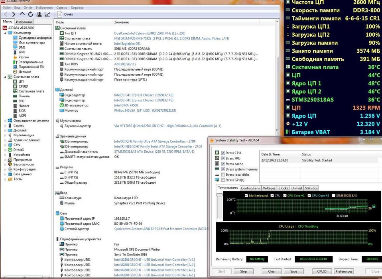The width and height of the screenshot is (382, 279).
Task: Click the Поле column header
Action: click(x=60, y=22)
